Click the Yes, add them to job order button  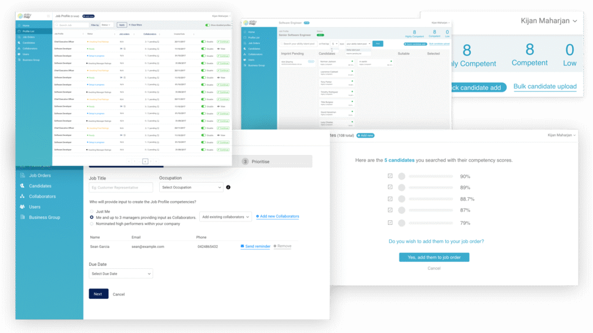click(434, 257)
